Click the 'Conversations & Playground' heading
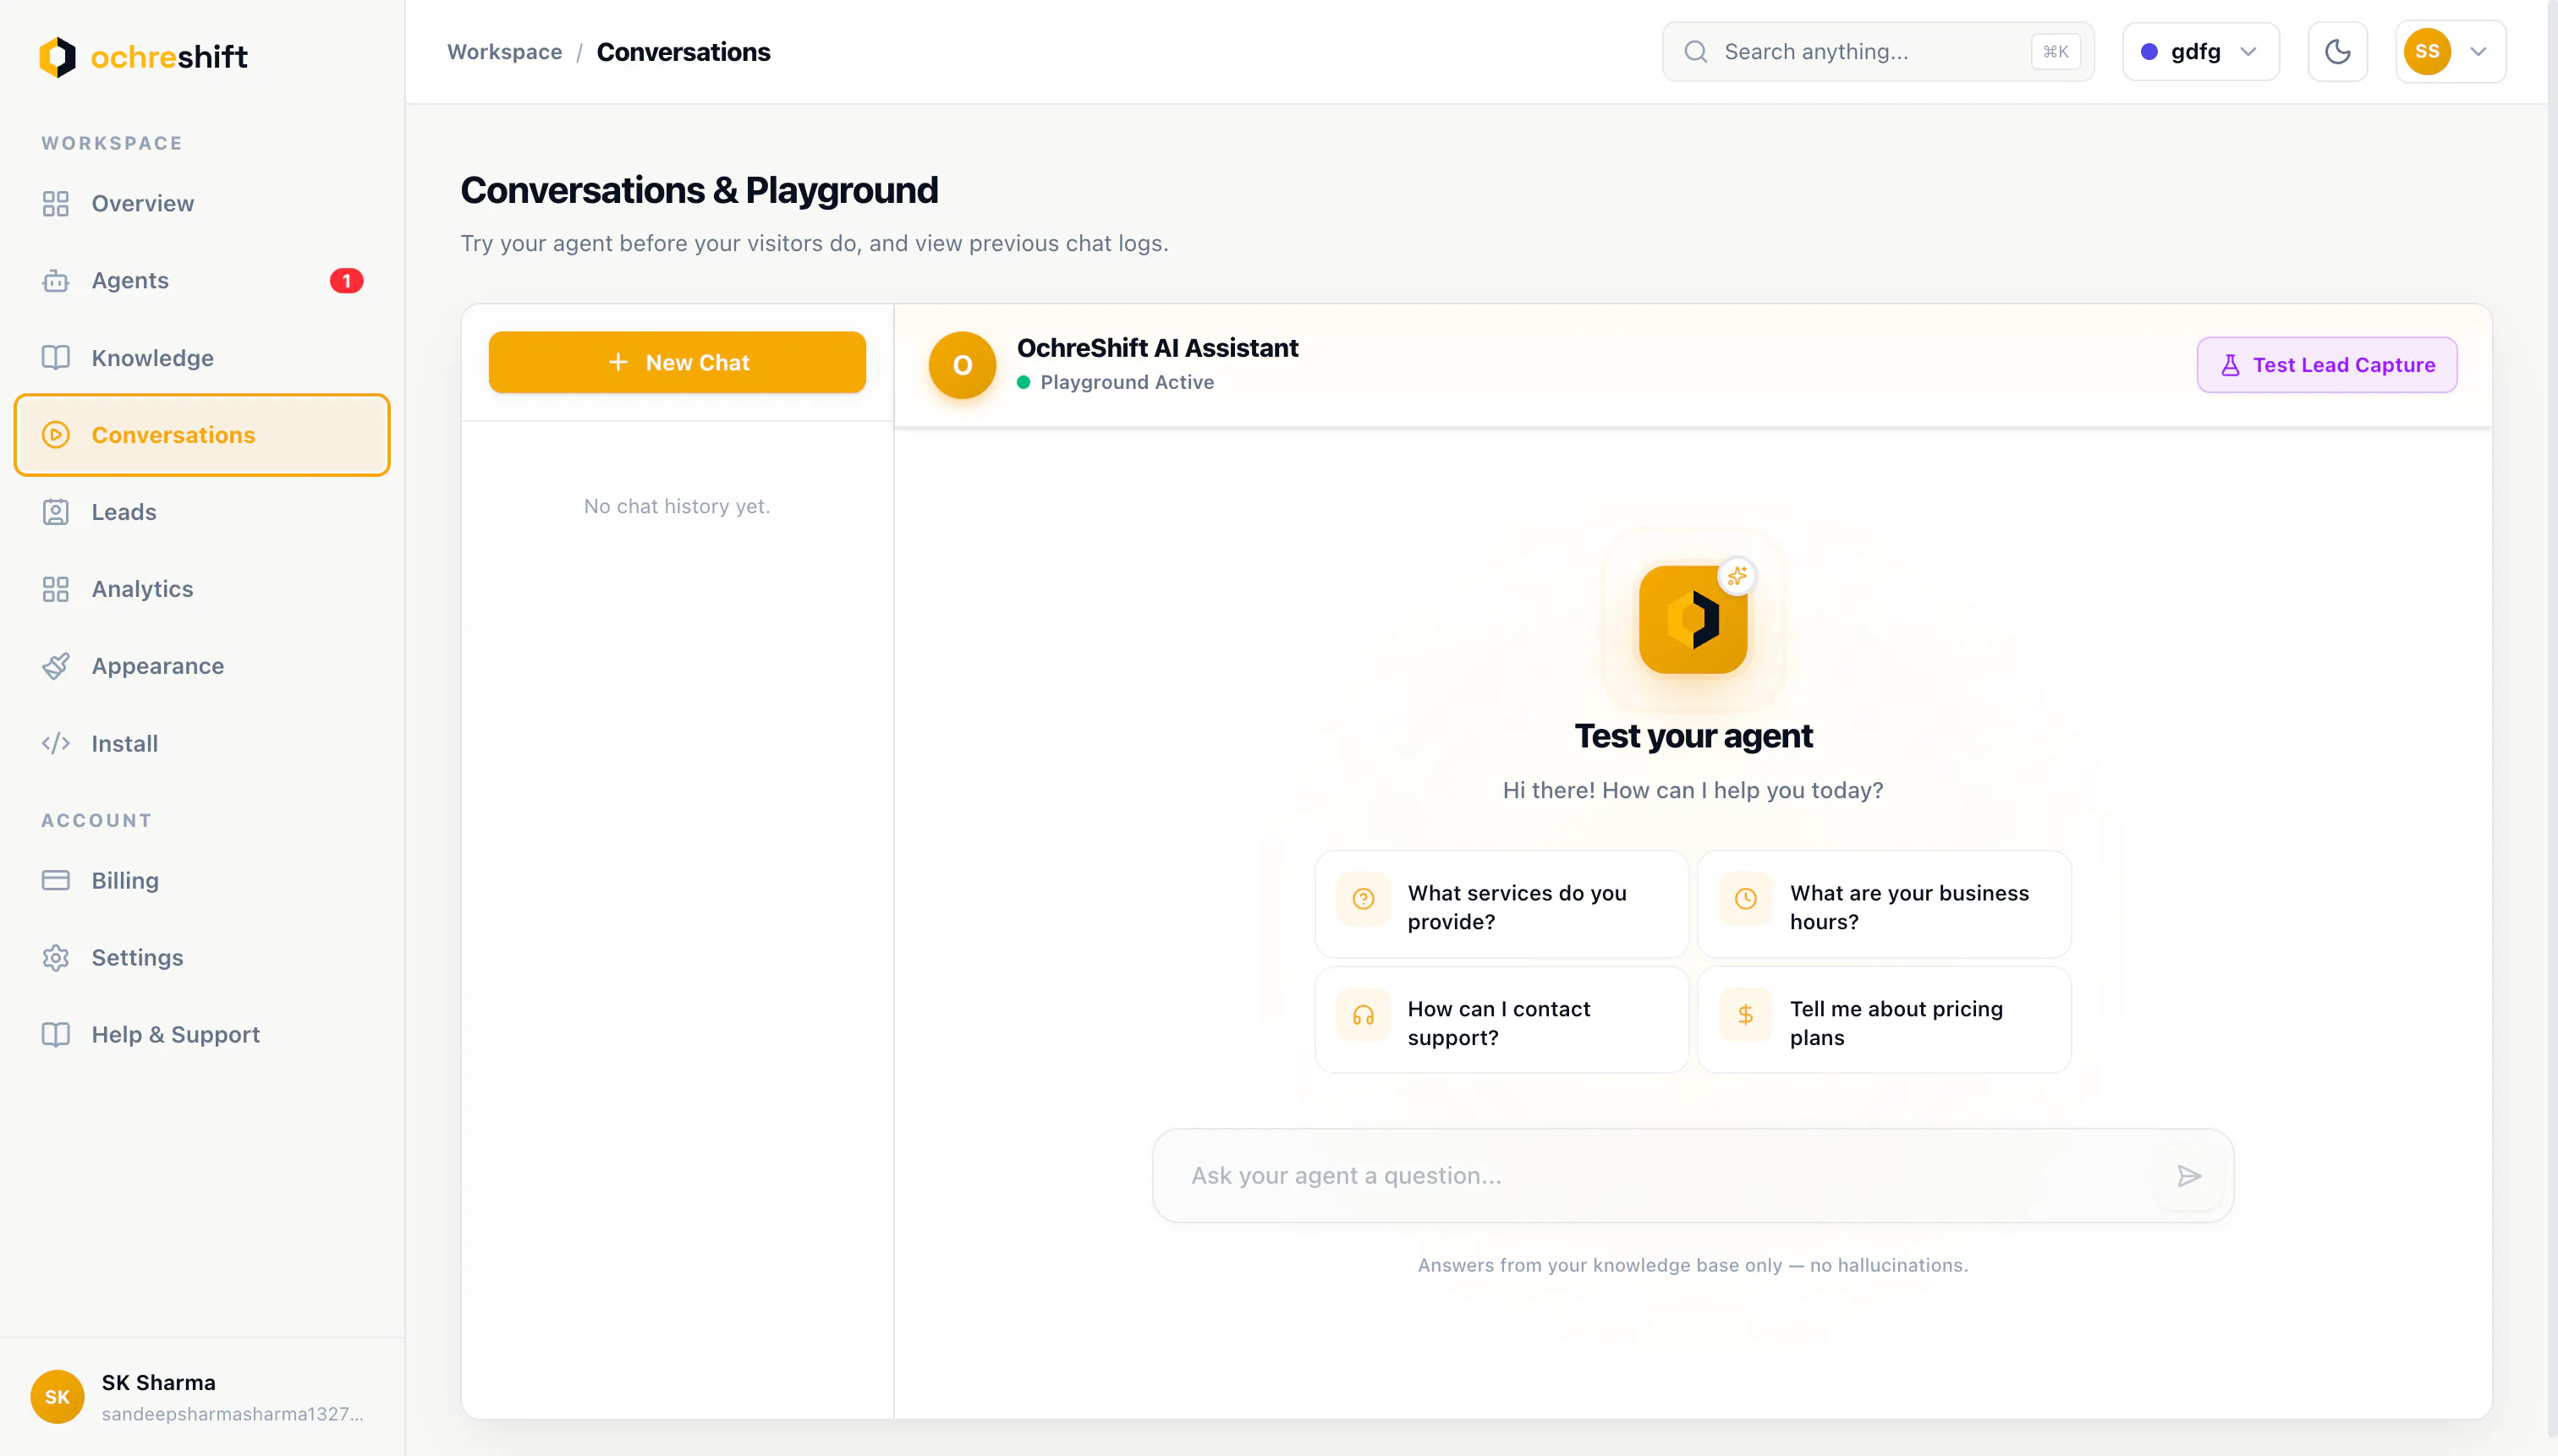Viewport: 2558px width, 1456px height. pyautogui.click(x=700, y=190)
